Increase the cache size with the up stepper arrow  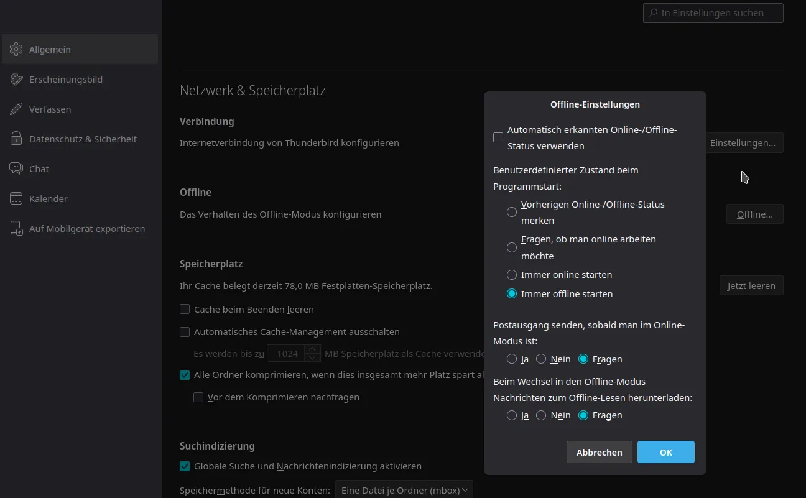point(313,349)
